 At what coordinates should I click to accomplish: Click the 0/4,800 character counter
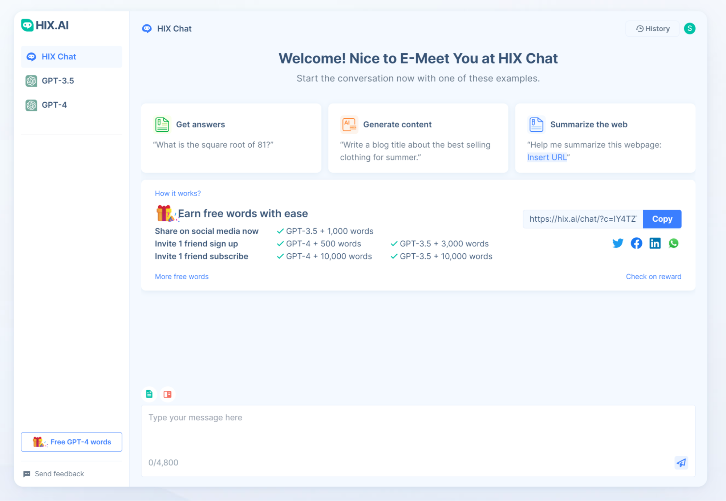coord(163,463)
